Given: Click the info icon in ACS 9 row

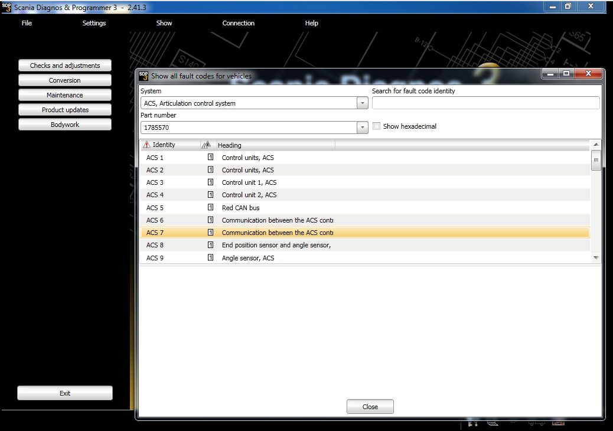Looking at the screenshot, I should [210, 257].
